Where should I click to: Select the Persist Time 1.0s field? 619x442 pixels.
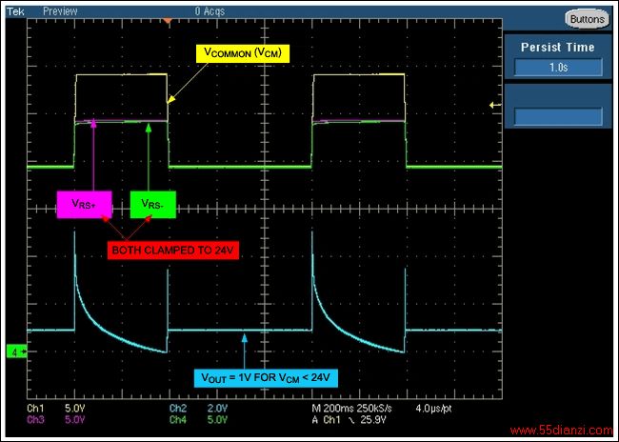coord(558,67)
